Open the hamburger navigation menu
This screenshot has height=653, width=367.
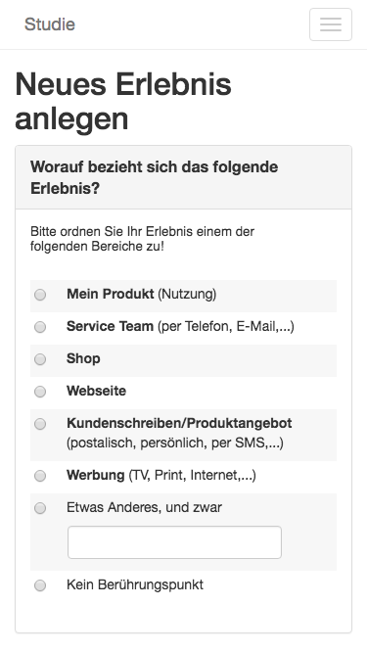pyautogui.click(x=331, y=24)
